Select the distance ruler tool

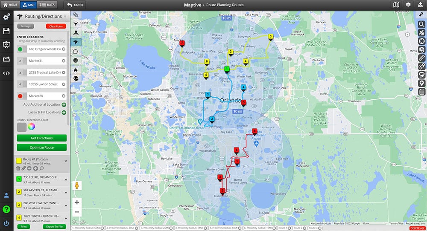pyautogui.click(x=421, y=58)
